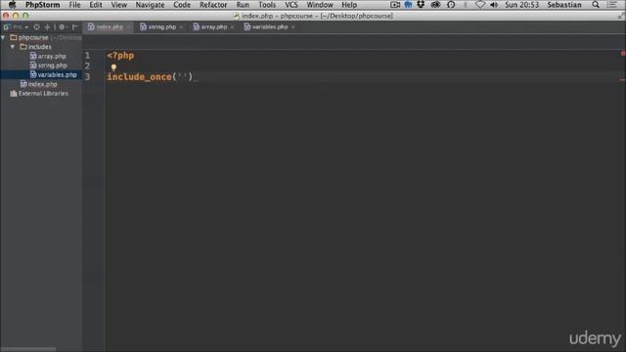Click the <?php opening tag on line 1
The image size is (626, 352).
[x=120, y=56]
